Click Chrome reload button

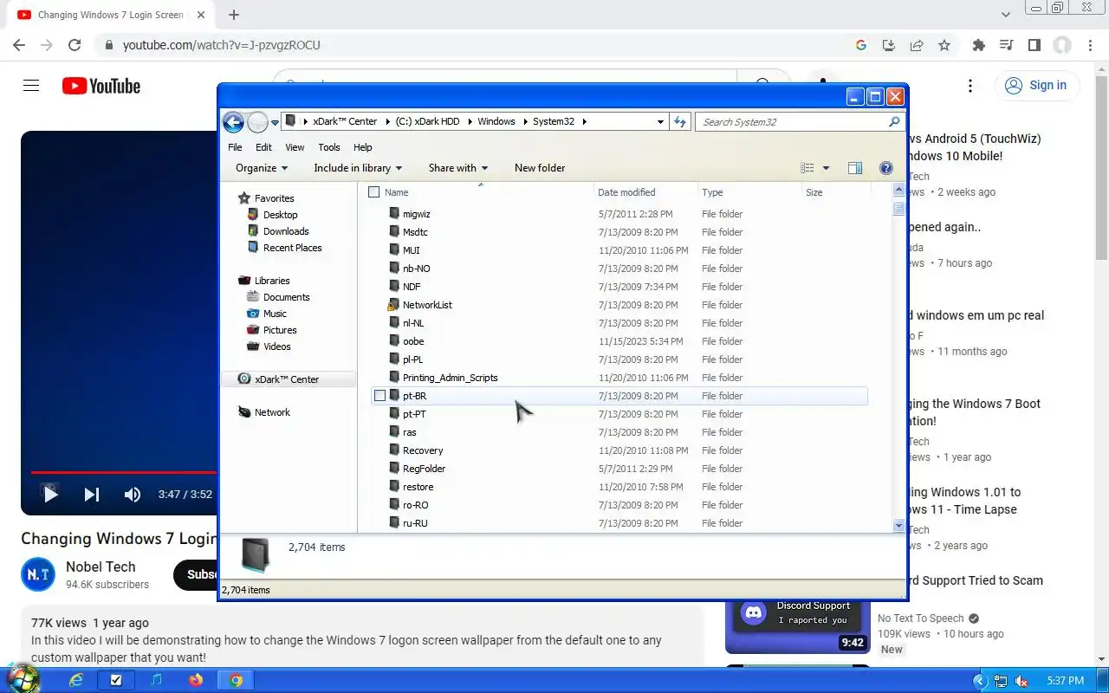pyautogui.click(x=75, y=45)
